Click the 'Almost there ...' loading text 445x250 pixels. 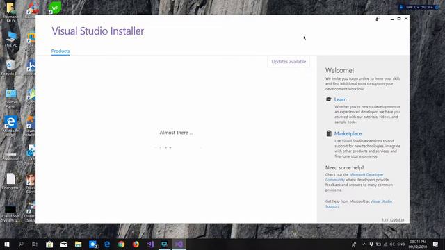click(176, 133)
